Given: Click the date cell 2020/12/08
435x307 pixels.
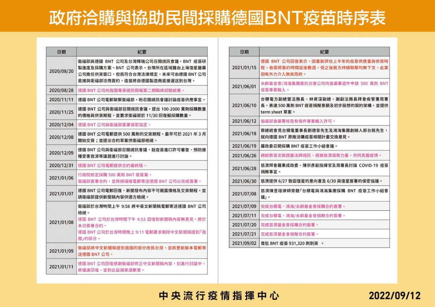Looking at the screenshot, I should tap(61, 137).
